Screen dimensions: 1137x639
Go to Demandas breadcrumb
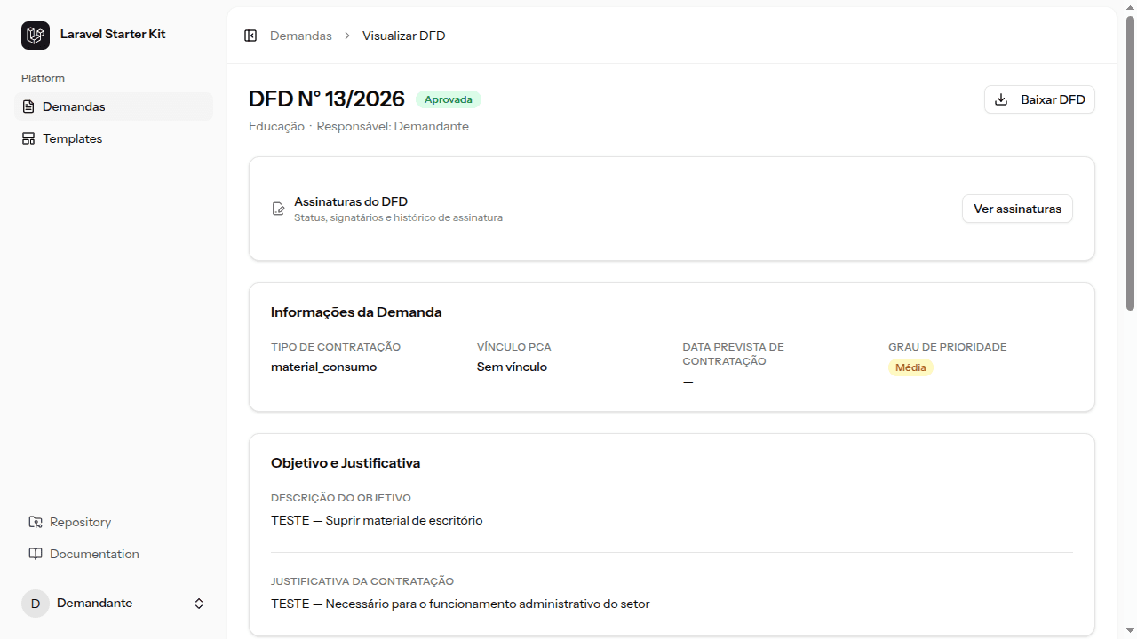pos(301,35)
